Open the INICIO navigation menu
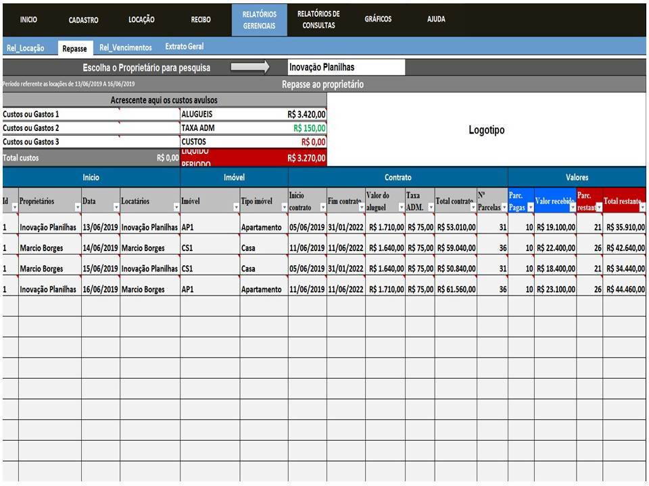649x486 pixels. click(x=28, y=20)
